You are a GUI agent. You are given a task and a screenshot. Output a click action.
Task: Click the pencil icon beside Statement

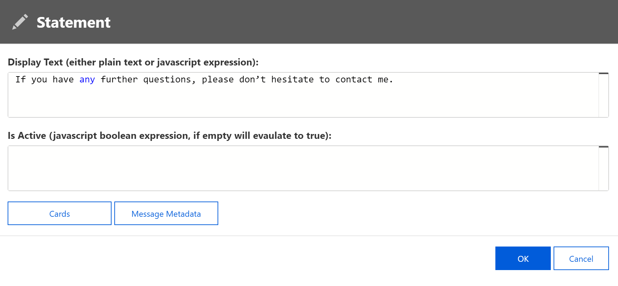20,22
